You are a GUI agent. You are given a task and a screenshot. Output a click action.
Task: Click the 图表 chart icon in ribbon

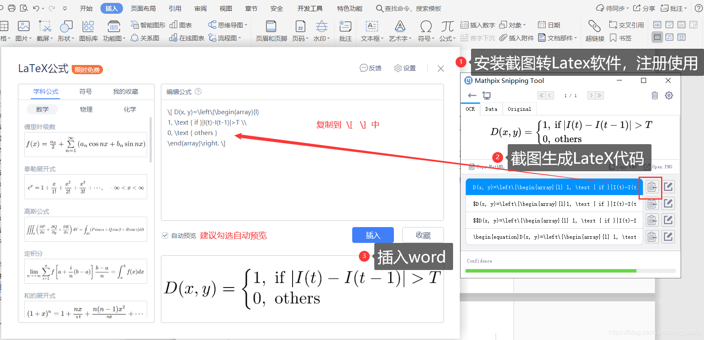[174, 25]
